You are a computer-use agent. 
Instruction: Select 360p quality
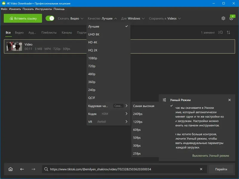pyautogui.click(x=108, y=82)
